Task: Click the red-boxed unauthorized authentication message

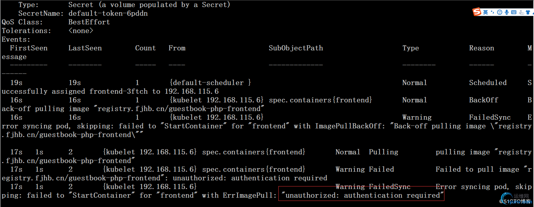Action: [x=361, y=195]
